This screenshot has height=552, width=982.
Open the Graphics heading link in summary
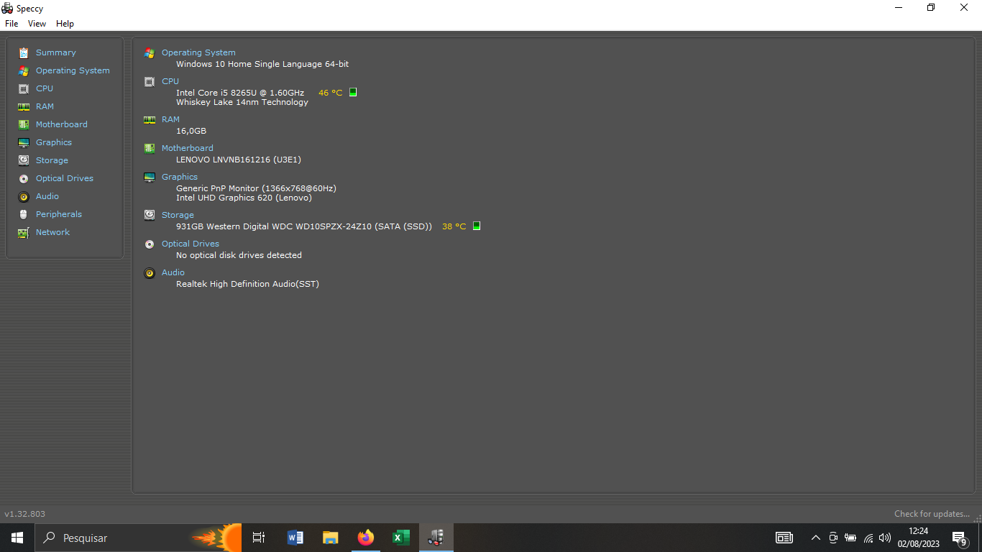click(x=180, y=177)
